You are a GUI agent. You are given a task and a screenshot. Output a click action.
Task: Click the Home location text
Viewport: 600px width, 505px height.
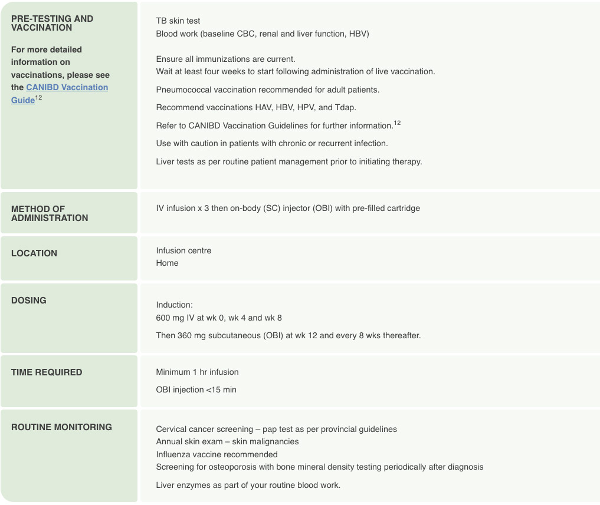[x=167, y=263]
